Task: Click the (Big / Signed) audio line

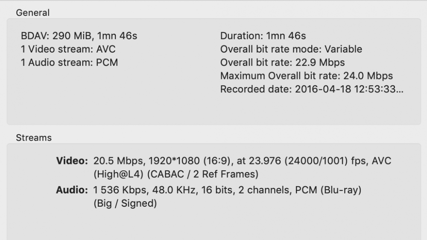Action: [125, 204]
